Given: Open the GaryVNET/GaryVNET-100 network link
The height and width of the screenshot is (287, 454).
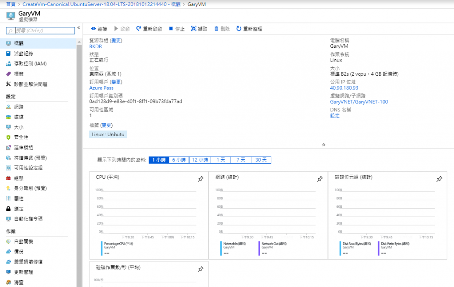Looking at the screenshot, I should (359, 102).
